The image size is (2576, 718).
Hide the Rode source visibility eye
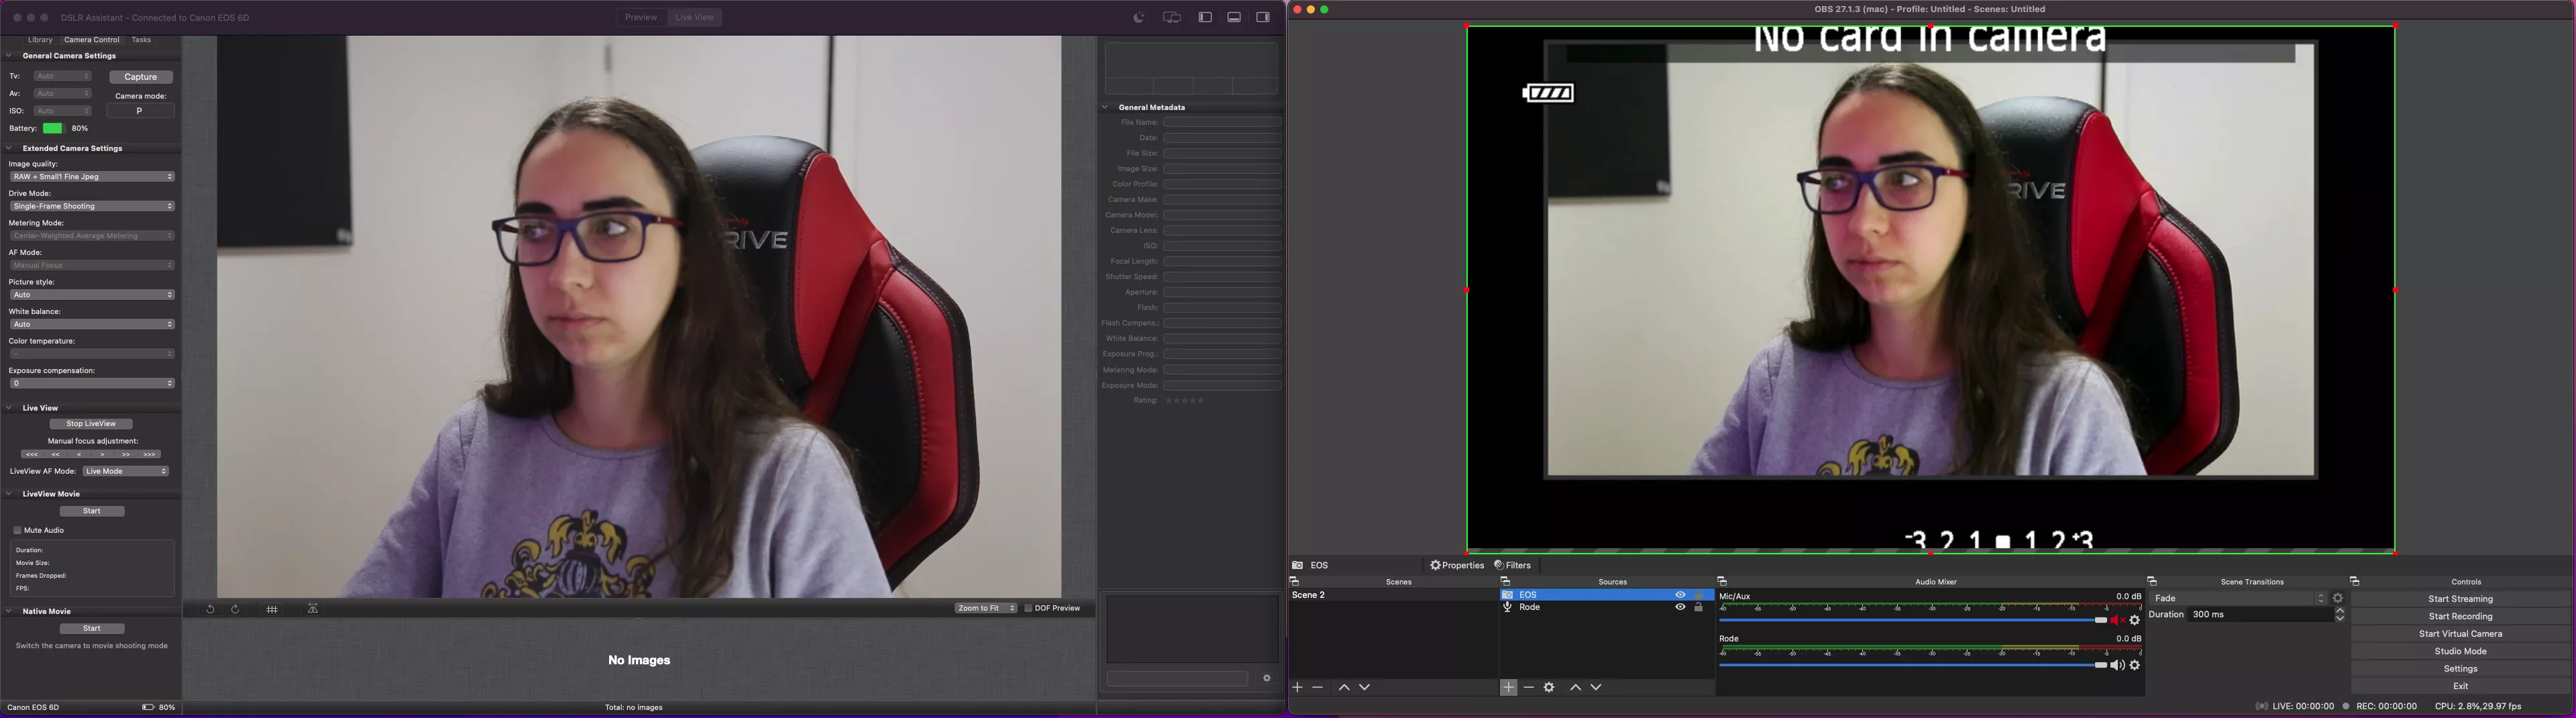point(1681,607)
